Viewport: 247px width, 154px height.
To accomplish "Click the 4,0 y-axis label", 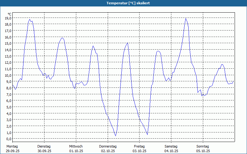I will 9,113.
